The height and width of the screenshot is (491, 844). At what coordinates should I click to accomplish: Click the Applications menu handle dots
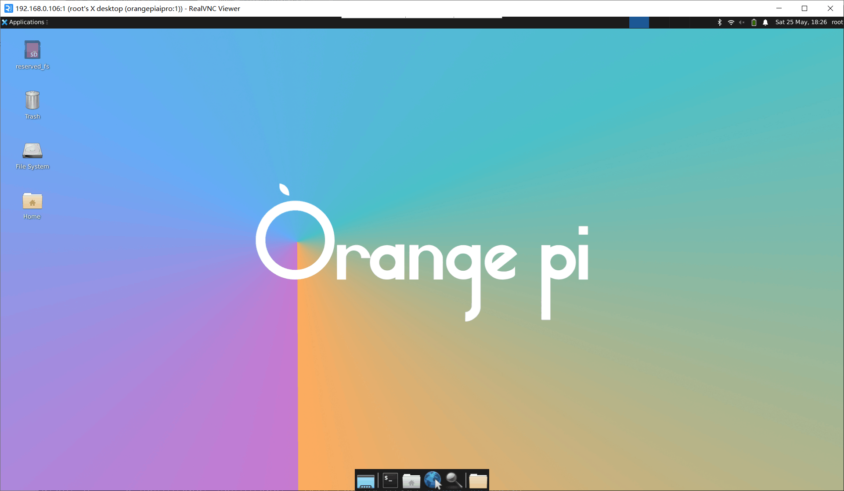pos(47,22)
